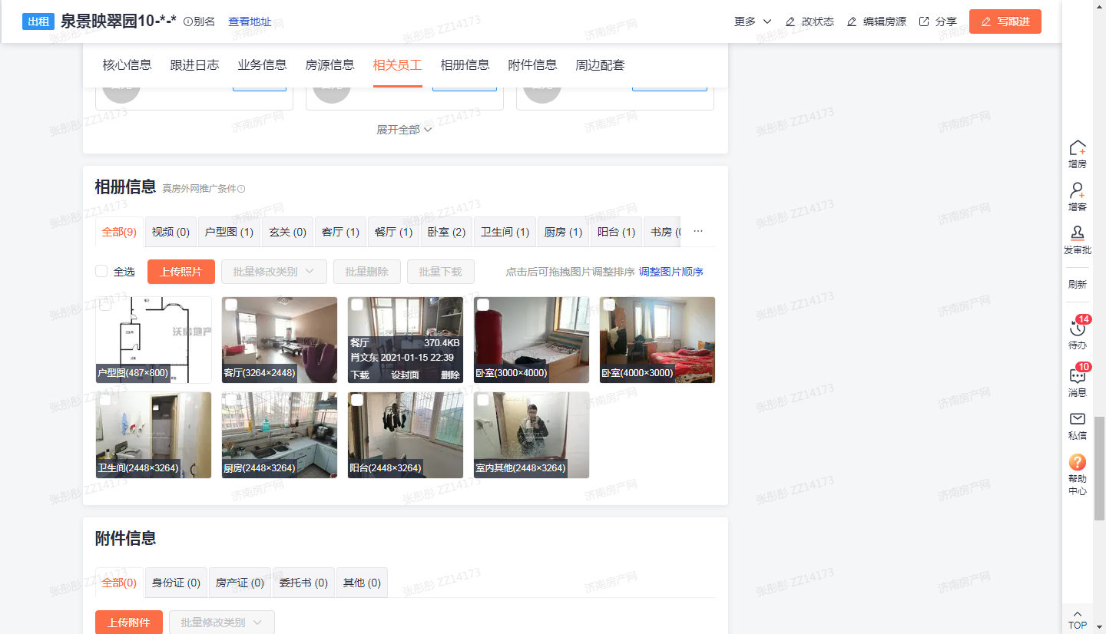Show more album categories via ellipsis
This screenshot has width=1106, height=634.
[698, 231]
